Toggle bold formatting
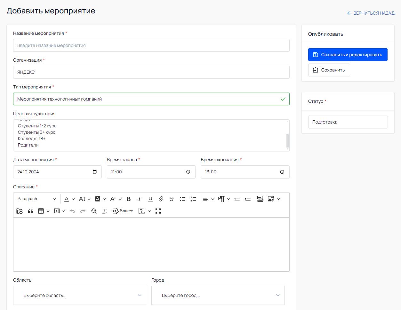The width and height of the screenshot is (401, 310). click(x=129, y=199)
